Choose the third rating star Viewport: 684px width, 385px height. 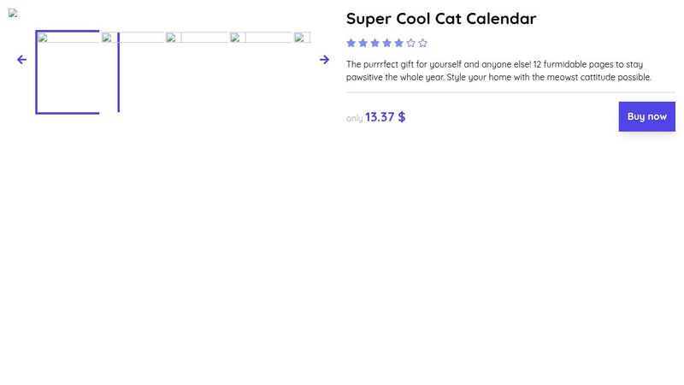(x=374, y=43)
